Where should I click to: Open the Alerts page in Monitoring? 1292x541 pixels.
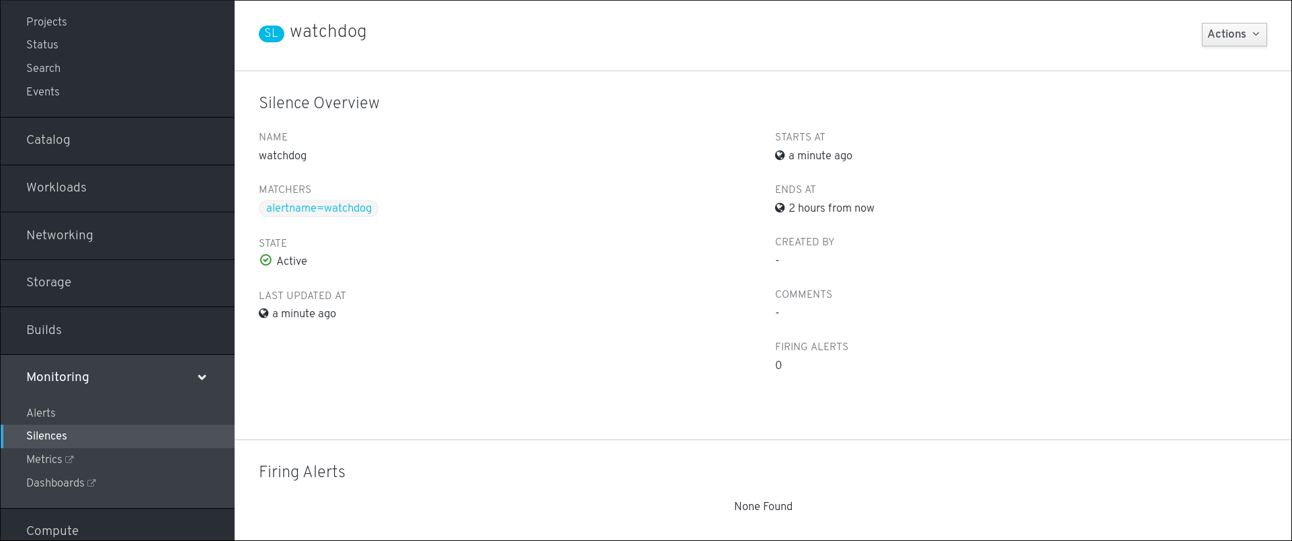41,413
